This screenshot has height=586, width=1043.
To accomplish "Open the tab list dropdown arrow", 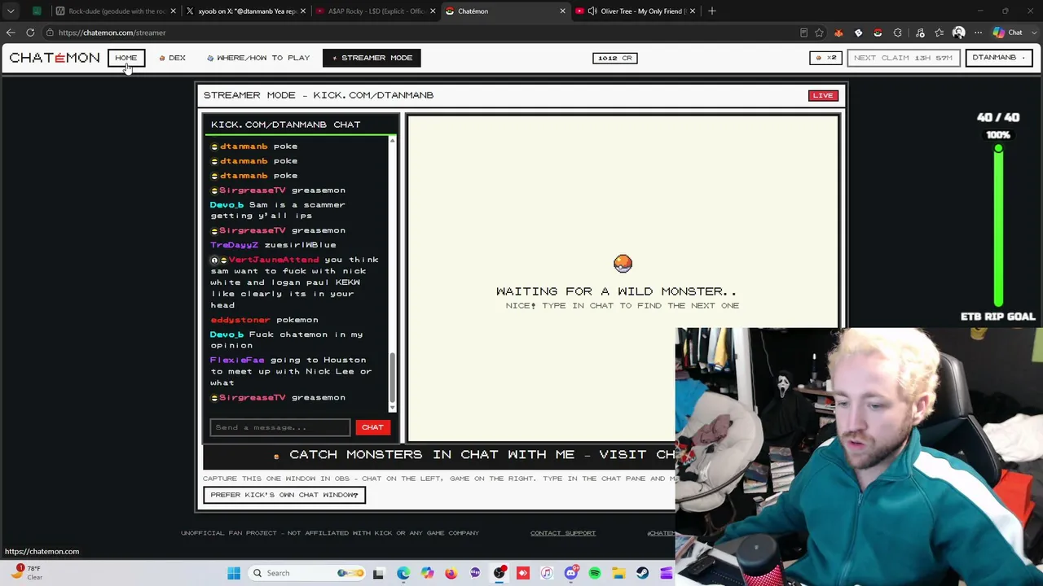I will pos(11,11).
